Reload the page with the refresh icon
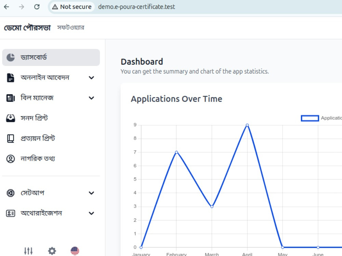Viewport: 342px width, 256px height. 37,7
